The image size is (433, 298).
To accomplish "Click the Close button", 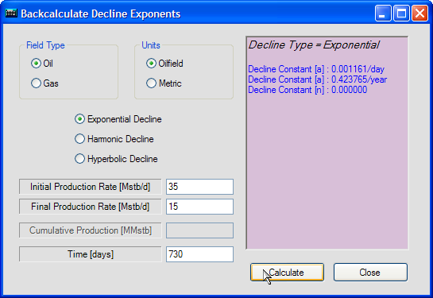I will coord(370,273).
